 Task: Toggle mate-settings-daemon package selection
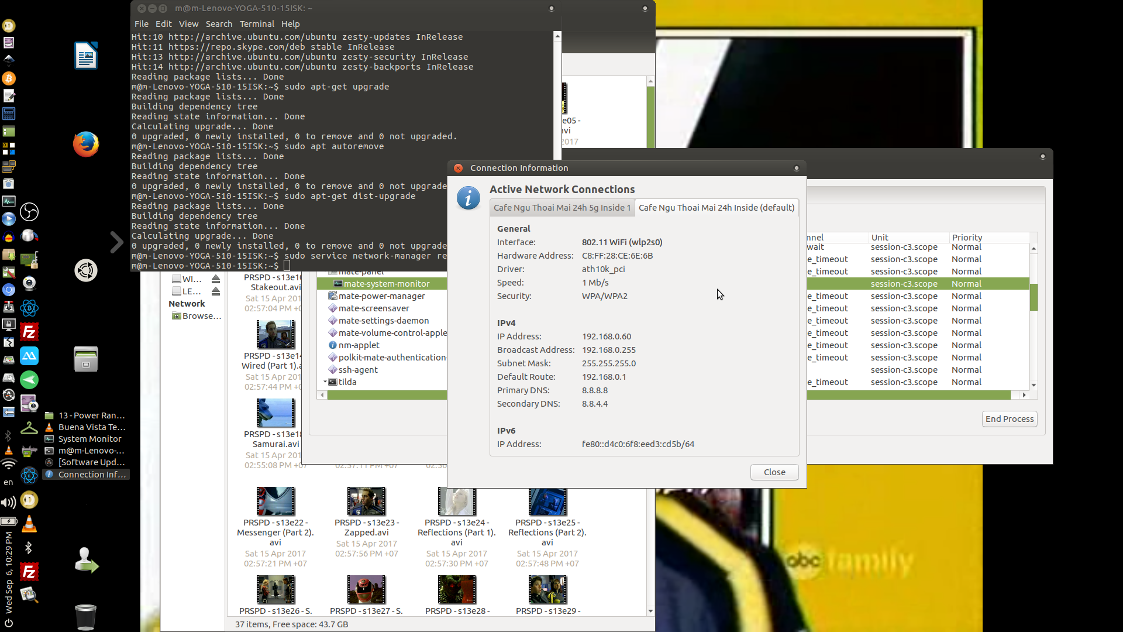tap(383, 320)
